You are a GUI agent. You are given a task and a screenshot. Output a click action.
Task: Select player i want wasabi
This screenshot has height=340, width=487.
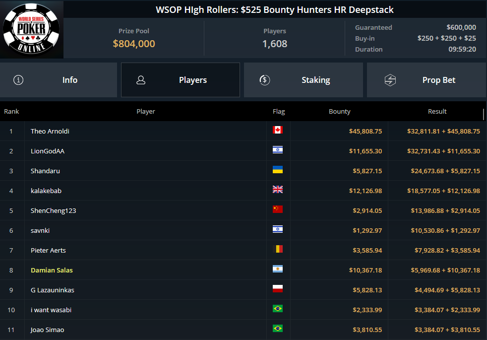(51, 310)
